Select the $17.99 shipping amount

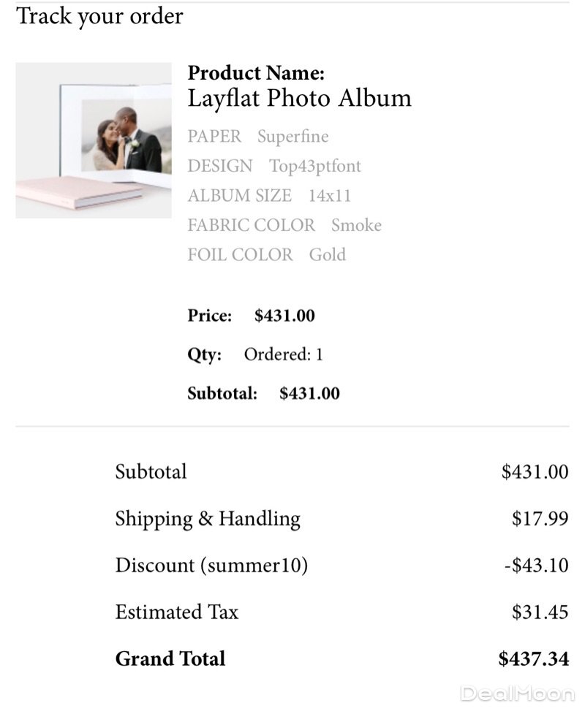(540, 519)
